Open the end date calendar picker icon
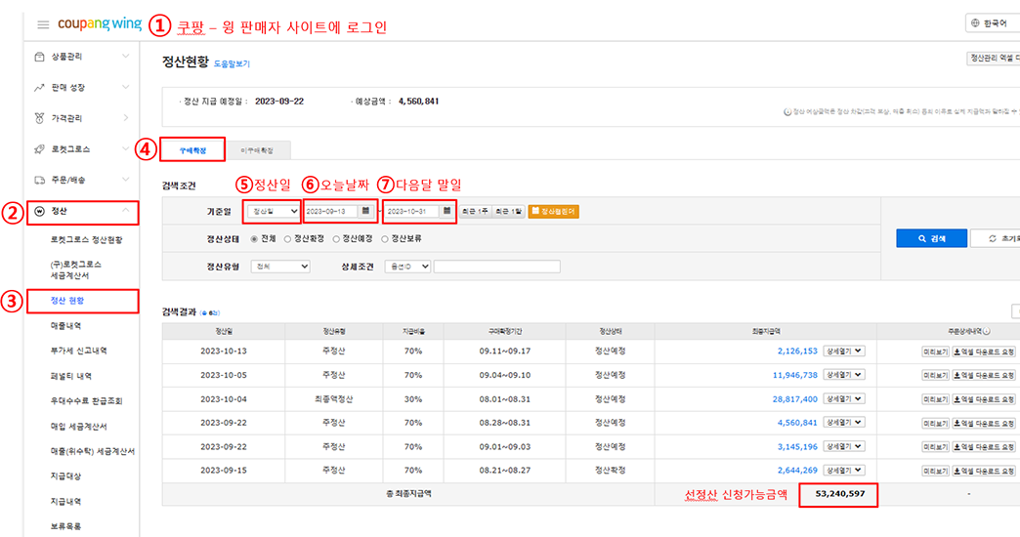 (x=446, y=211)
